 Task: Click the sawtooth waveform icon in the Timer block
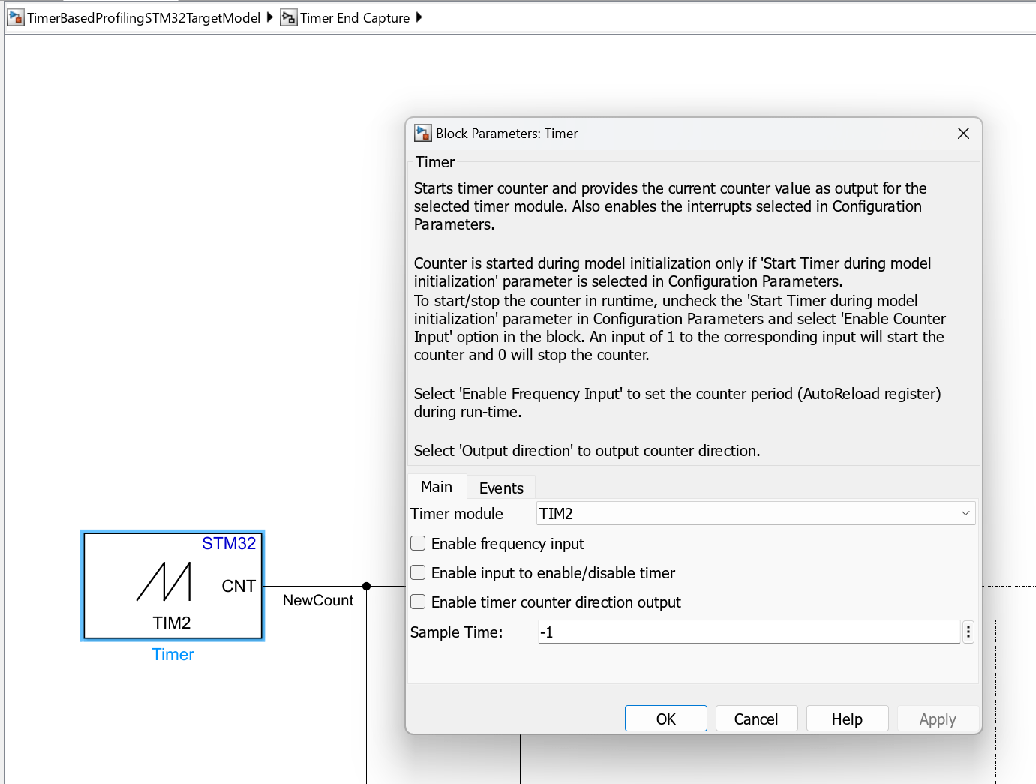coord(164,582)
